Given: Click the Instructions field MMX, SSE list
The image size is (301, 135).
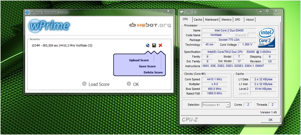Looking at the screenshot, I should click(239, 66).
